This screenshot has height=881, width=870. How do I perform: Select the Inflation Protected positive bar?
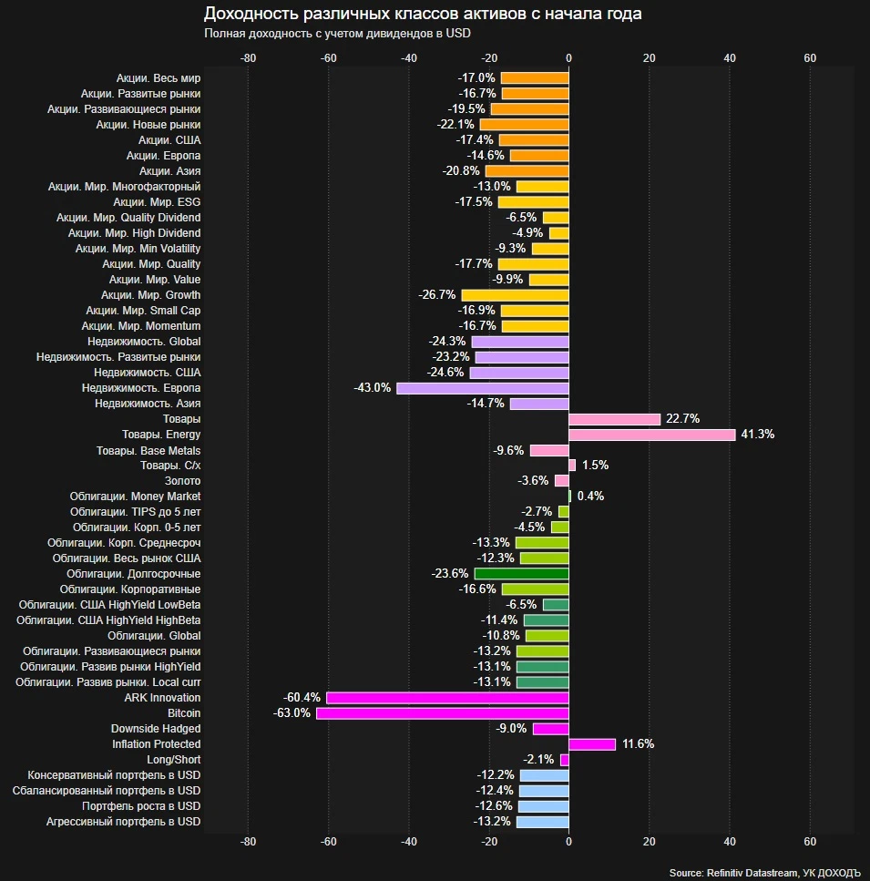[592, 744]
